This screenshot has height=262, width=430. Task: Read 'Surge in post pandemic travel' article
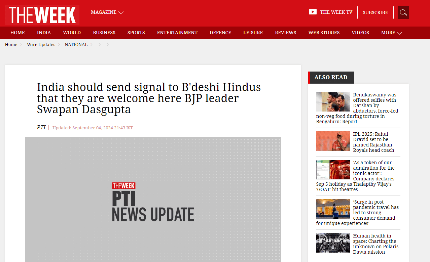coord(357,213)
